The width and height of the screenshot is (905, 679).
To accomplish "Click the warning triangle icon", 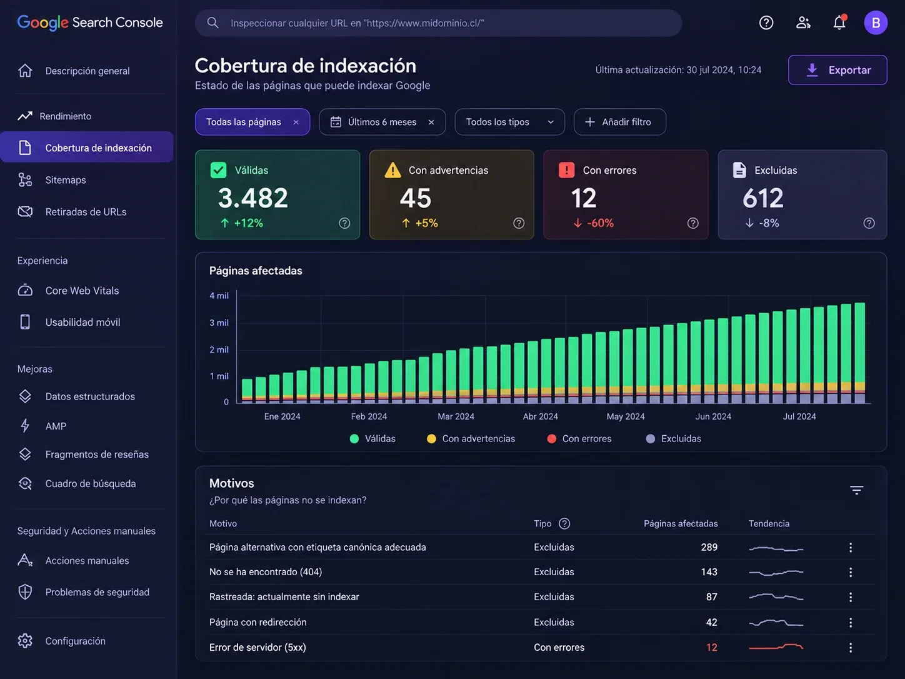I will tap(392, 170).
